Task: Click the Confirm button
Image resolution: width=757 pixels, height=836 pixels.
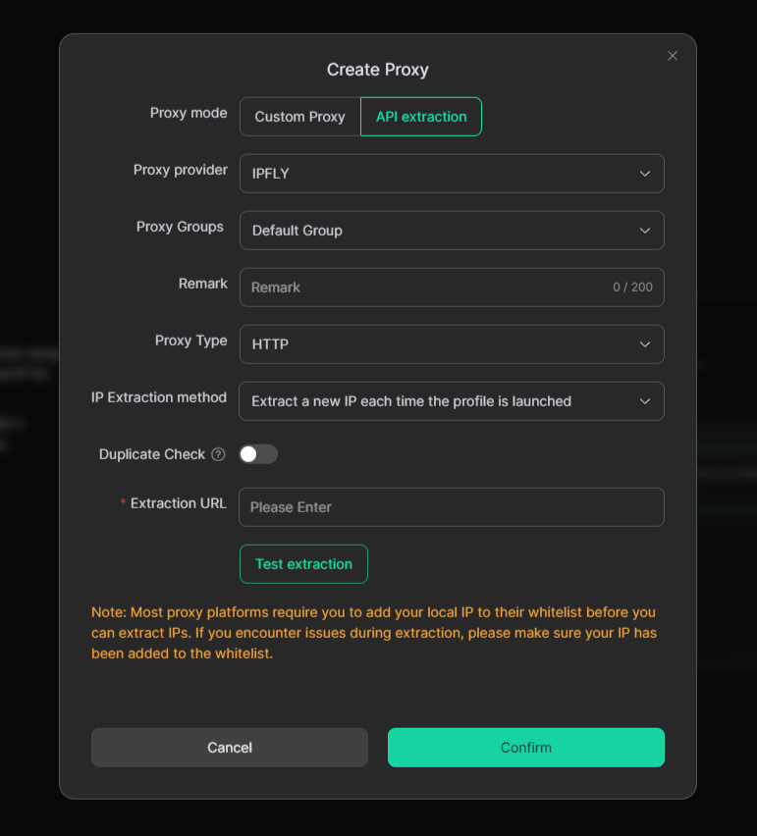Action: 526,748
